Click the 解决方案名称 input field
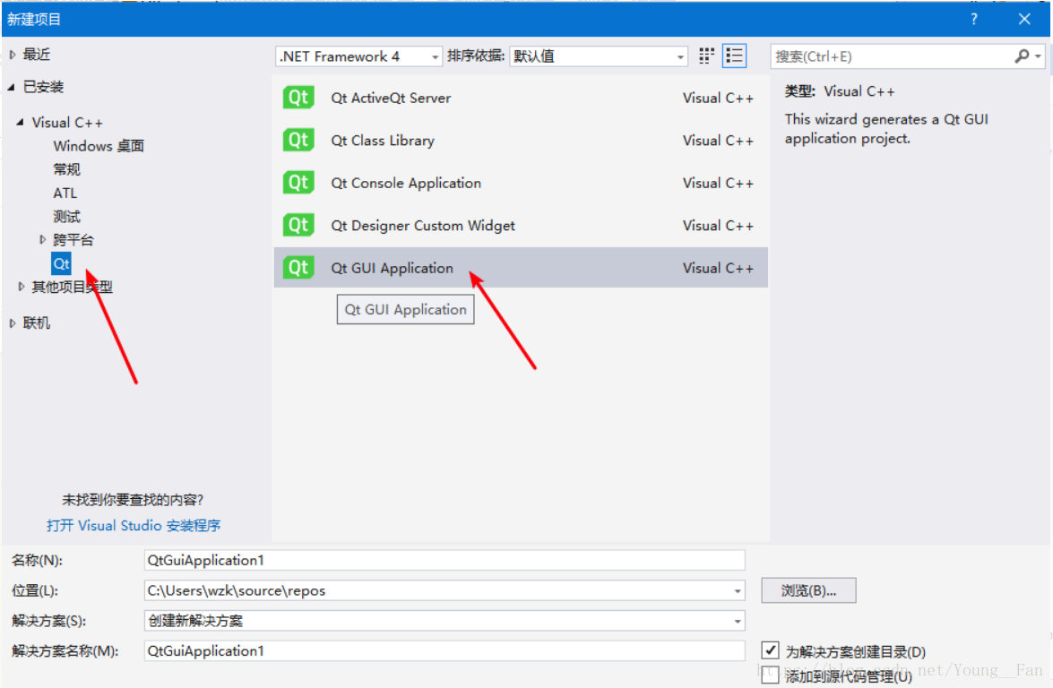Viewport: 1053px width, 688px height. [445, 651]
